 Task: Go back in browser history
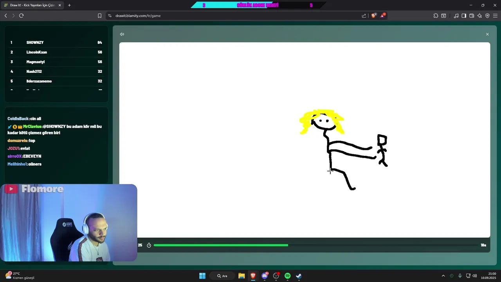[5, 16]
